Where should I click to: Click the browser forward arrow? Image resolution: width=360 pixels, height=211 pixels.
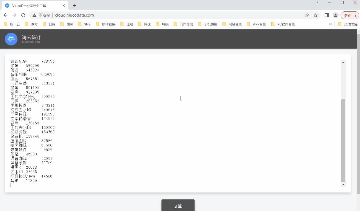[14, 15]
